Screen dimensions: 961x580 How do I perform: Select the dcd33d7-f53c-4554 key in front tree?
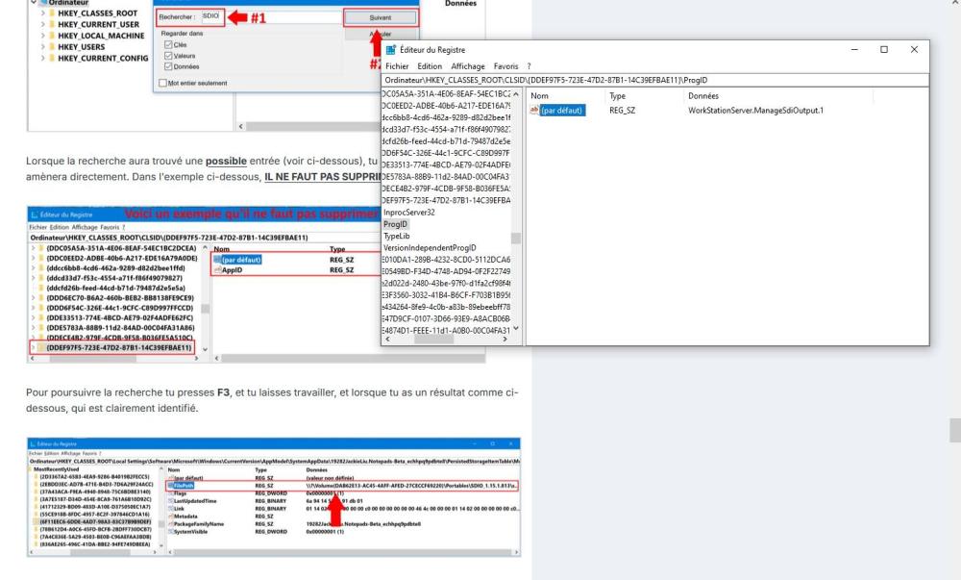[446, 129]
